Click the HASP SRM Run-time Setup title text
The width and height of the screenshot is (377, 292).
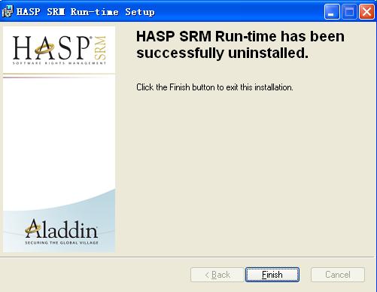(x=86, y=12)
